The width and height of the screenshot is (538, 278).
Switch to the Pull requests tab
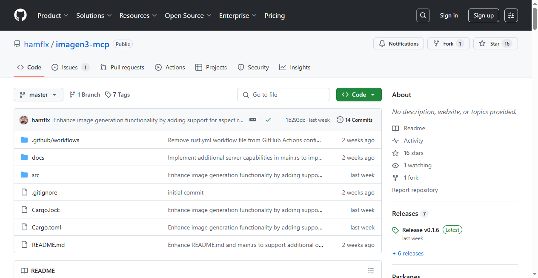click(x=122, y=67)
